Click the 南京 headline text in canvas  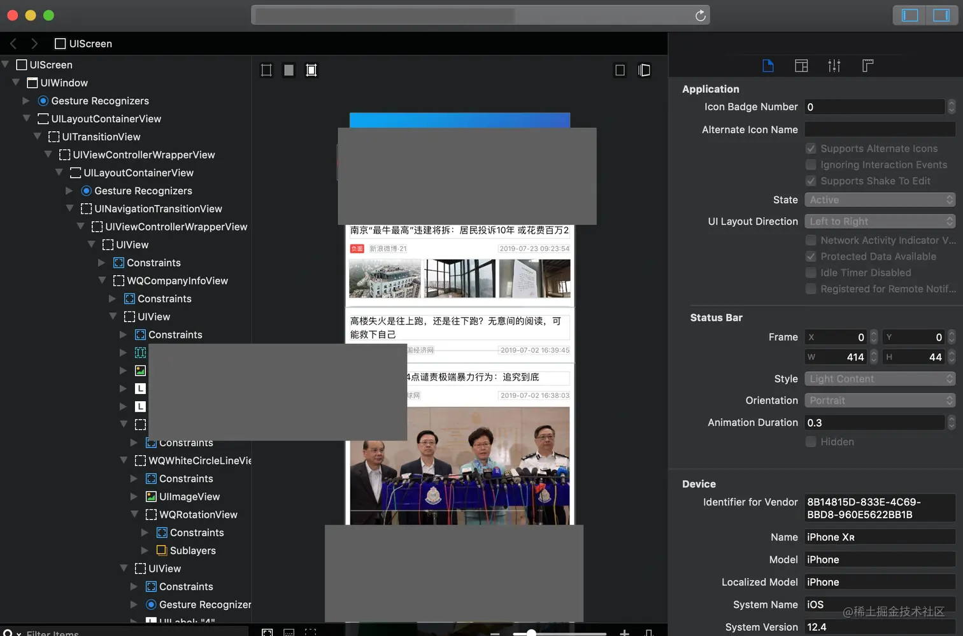(x=459, y=230)
